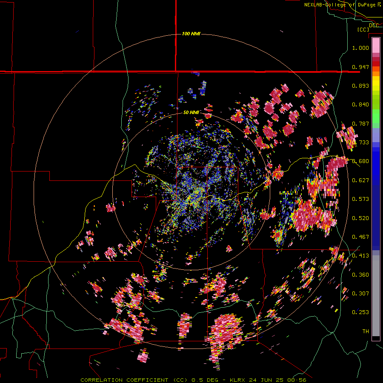
Task: Click the 100 NMI range ring label
Action: click(191, 34)
